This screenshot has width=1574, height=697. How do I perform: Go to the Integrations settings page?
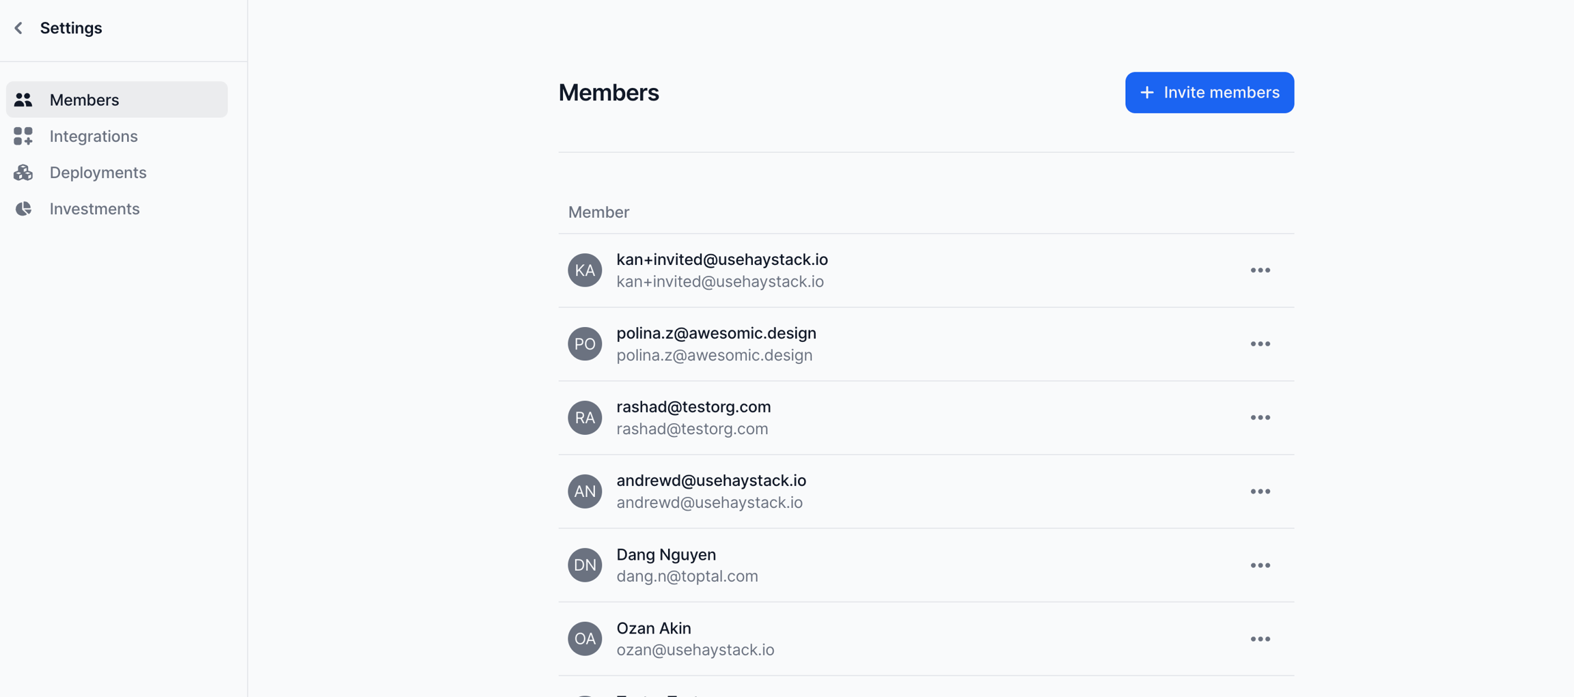point(94,137)
